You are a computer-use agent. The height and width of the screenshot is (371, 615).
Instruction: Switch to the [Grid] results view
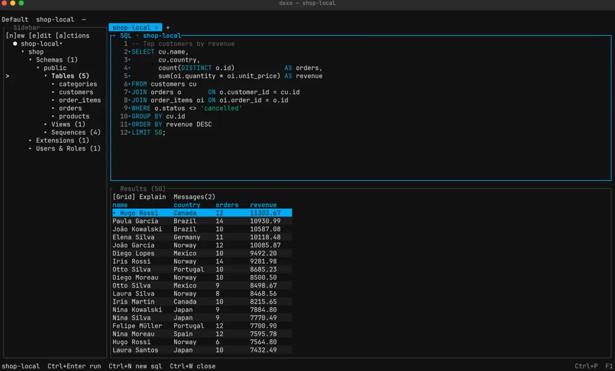(x=124, y=197)
